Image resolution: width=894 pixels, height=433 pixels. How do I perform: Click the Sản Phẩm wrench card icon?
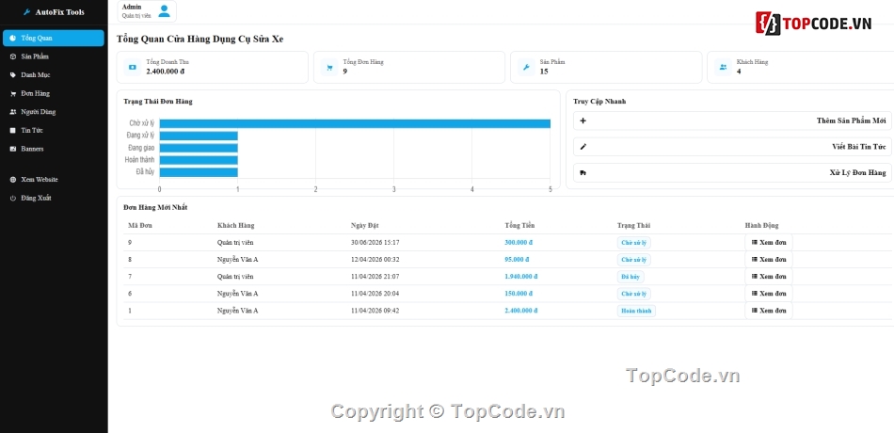coord(526,68)
